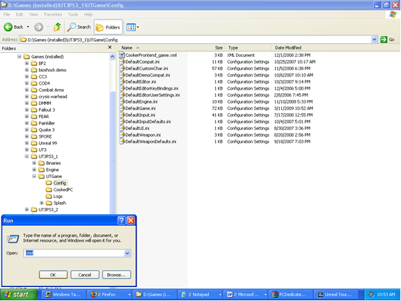Open the File menu
Image resolution: width=401 pixels, height=301 pixels.
point(7,15)
